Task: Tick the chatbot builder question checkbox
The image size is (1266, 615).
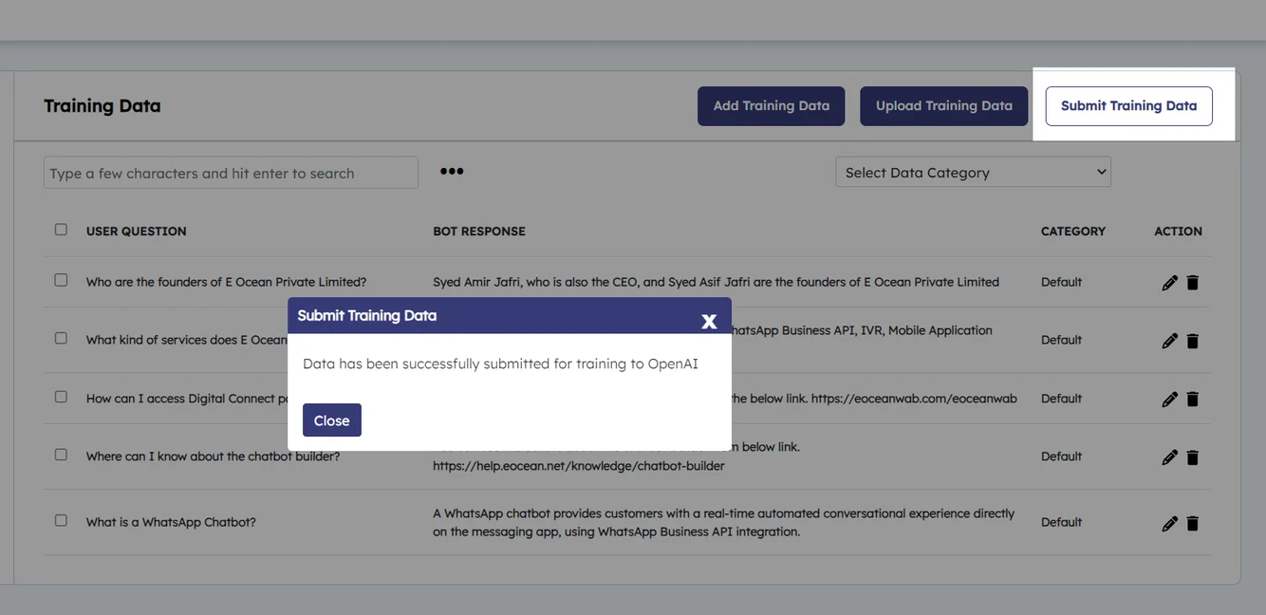Action: click(x=61, y=456)
